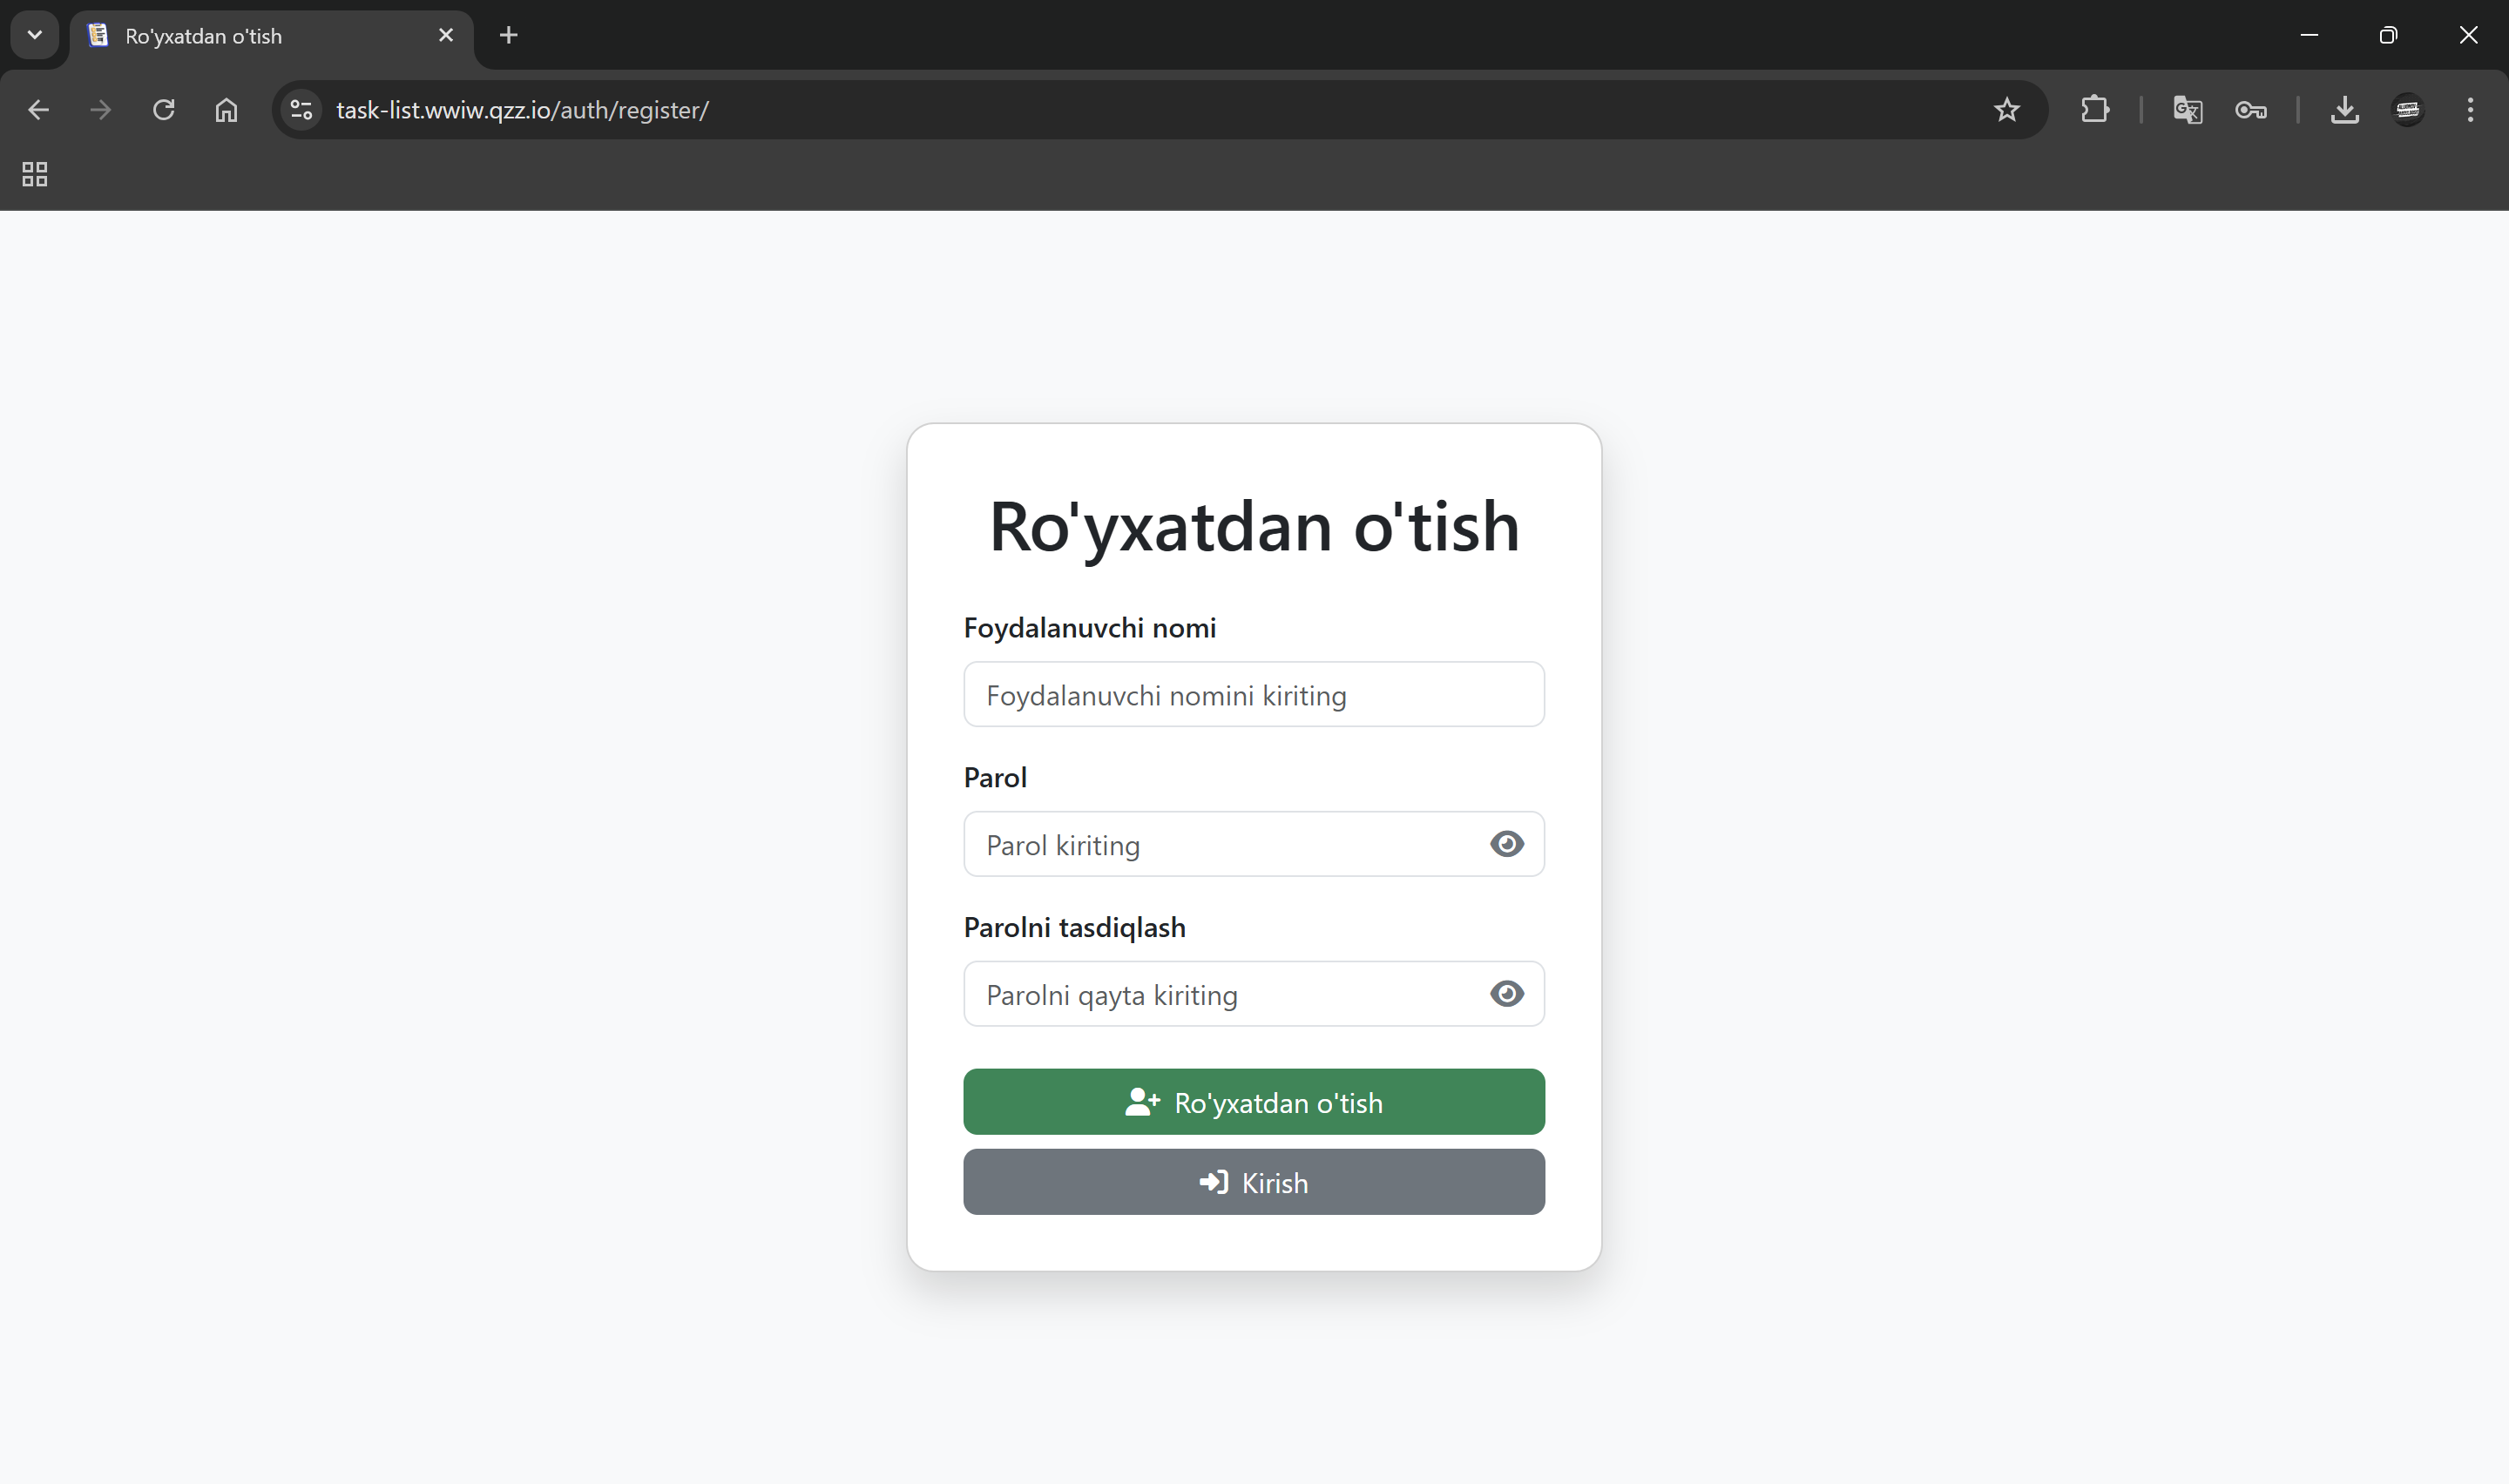
Task: Select the Ro'yxatdan o'tish tab
Action: tap(260, 36)
